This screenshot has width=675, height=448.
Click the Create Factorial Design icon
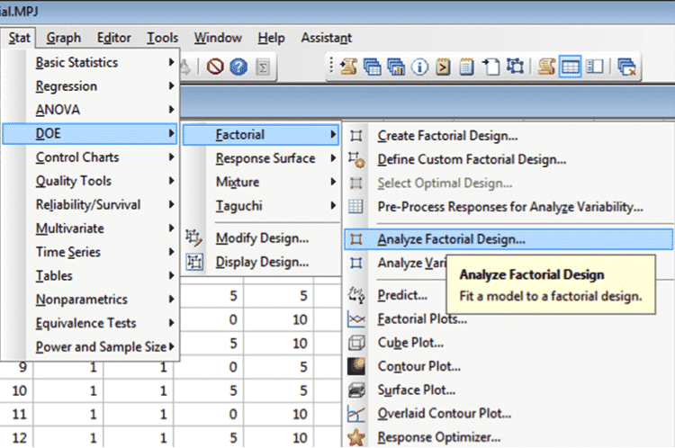coord(356,136)
